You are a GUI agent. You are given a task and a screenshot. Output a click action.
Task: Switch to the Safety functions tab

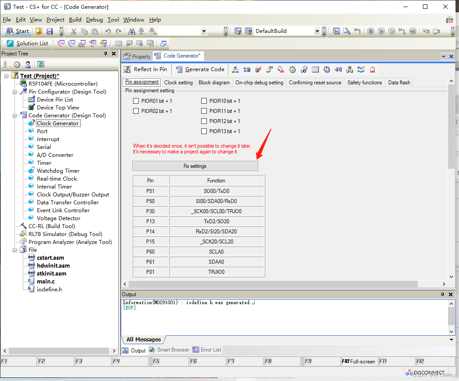[365, 83]
